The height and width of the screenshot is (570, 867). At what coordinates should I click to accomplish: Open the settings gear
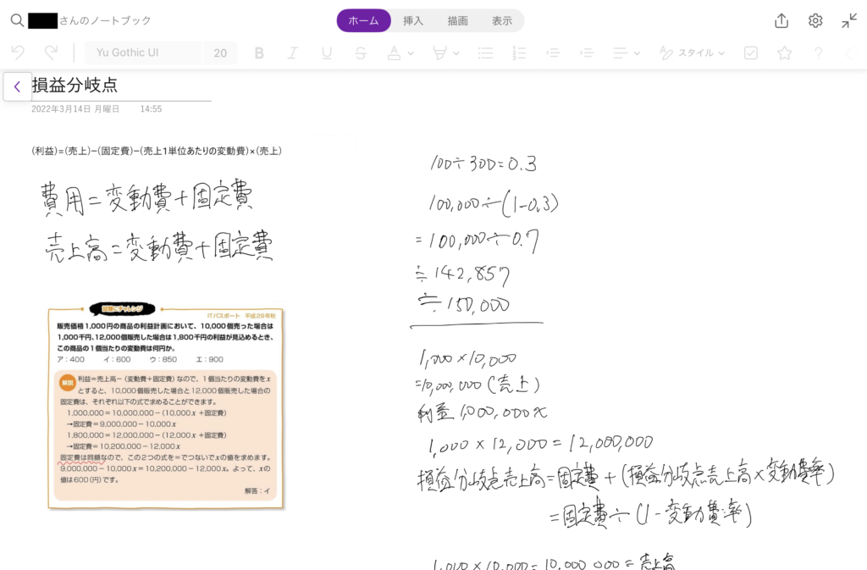pos(815,20)
